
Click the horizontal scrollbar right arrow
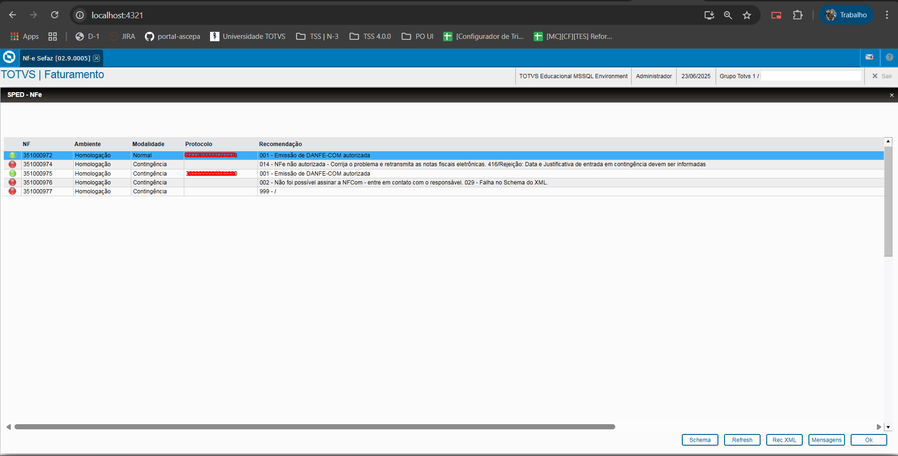[879, 427]
